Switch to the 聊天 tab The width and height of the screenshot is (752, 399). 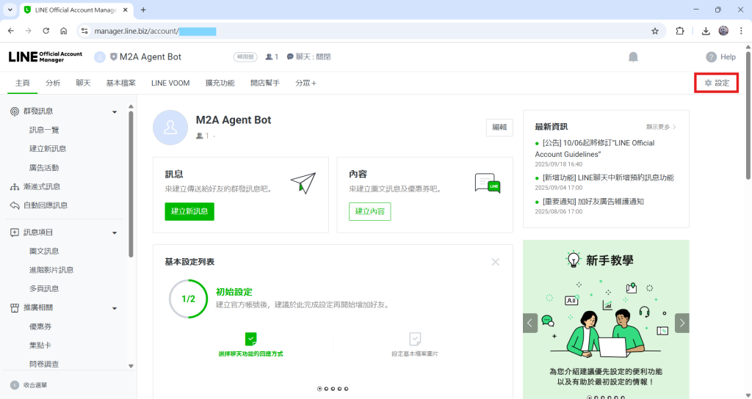(x=83, y=83)
